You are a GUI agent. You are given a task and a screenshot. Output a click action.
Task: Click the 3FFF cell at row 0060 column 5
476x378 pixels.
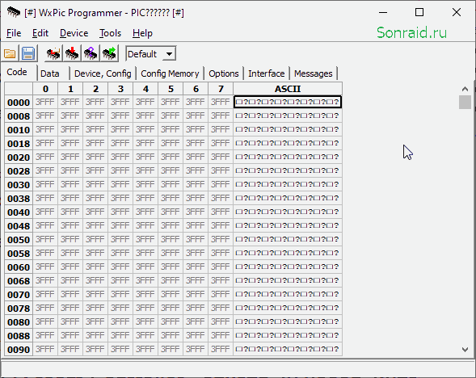click(171, 267)
